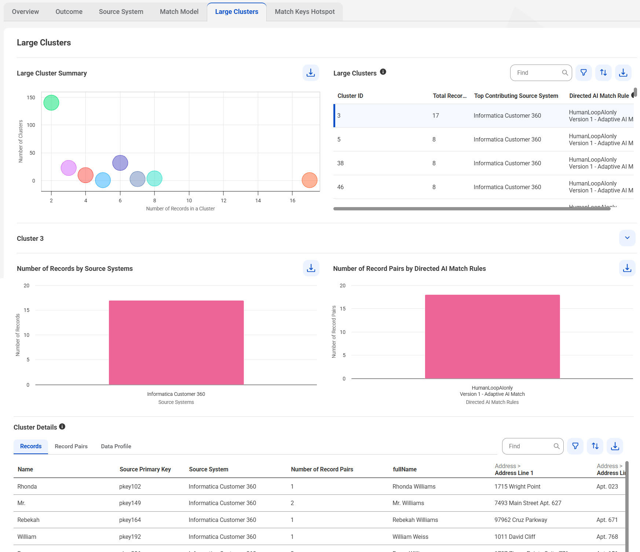Download the Large Clusters table
Screen dimensions: 640x552
pyautogui.click(x=623, y=73)
